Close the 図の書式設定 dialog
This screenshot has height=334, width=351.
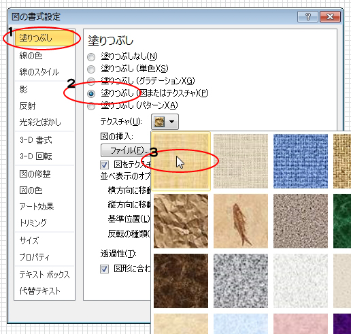pos(330,16)
